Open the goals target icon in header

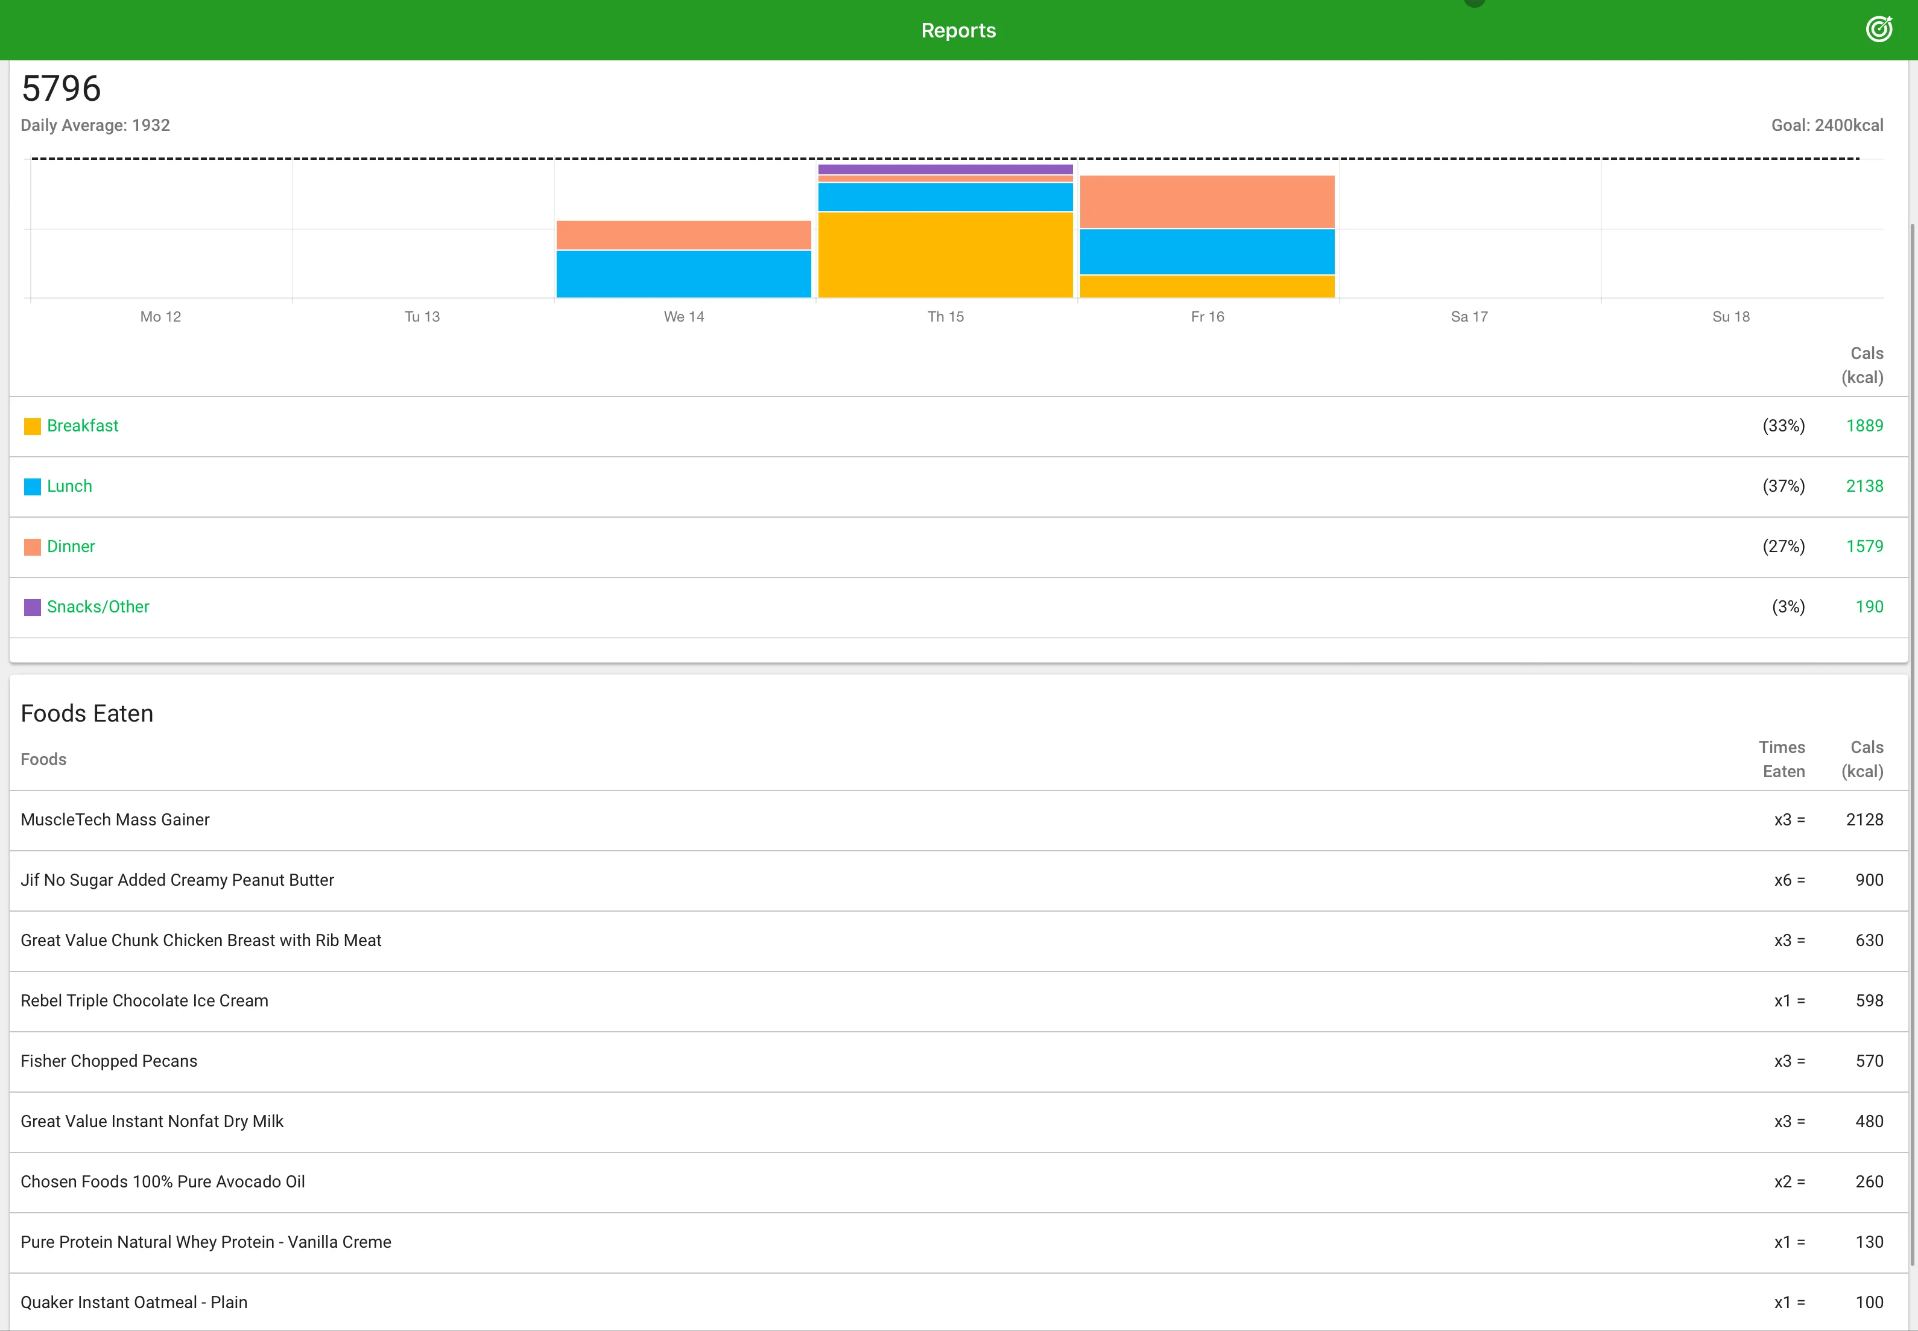coord(1879,29)
